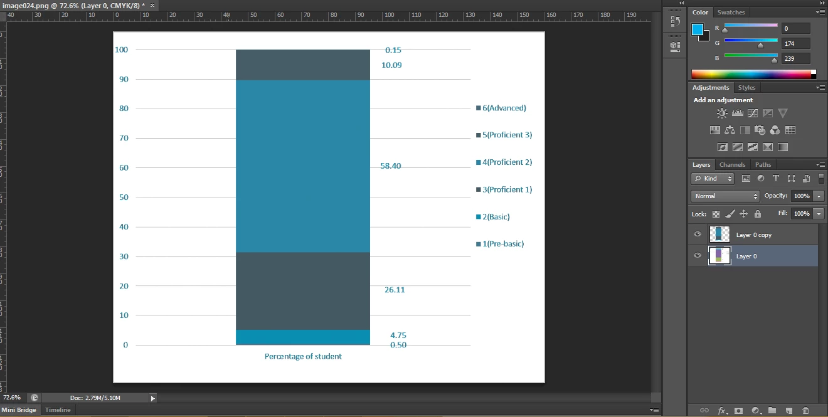Click the zoom percentage field 72.6%
The height and width of the screenshot is (417, 828).
[x=13, y=398]
